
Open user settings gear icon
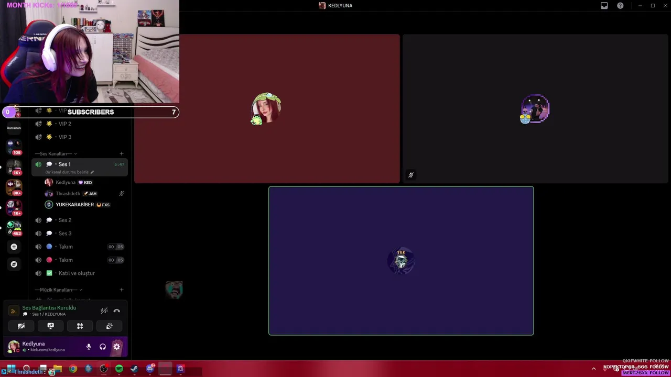[x=117, y=347]
